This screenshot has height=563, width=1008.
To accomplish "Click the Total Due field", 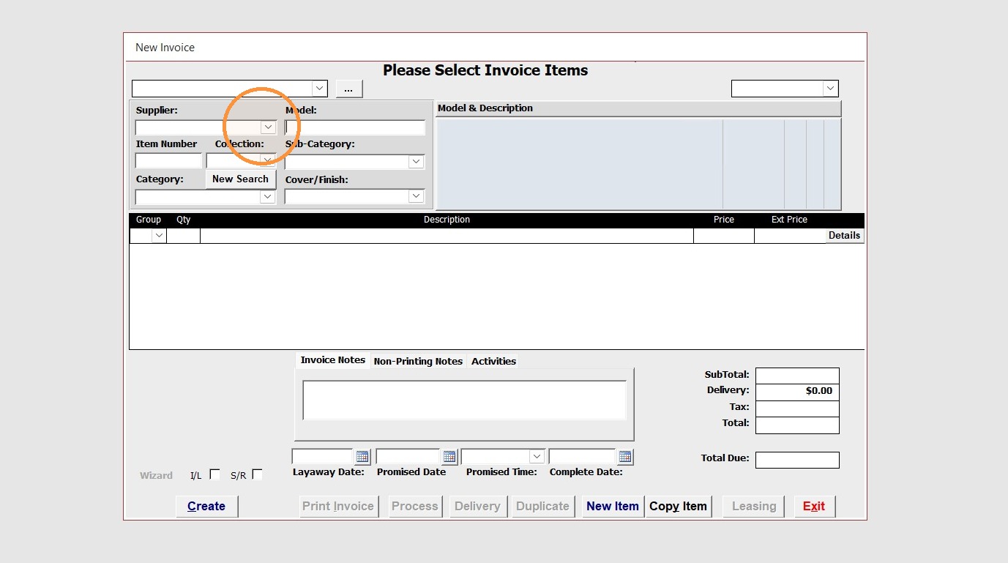I will pos(797,460).
